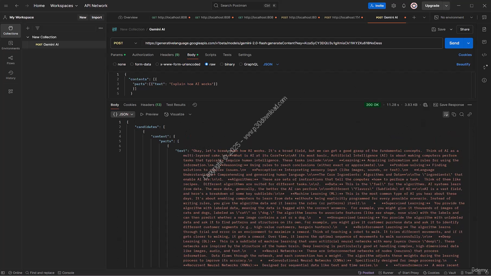Create a new collection with plus icon

point(28,28)
